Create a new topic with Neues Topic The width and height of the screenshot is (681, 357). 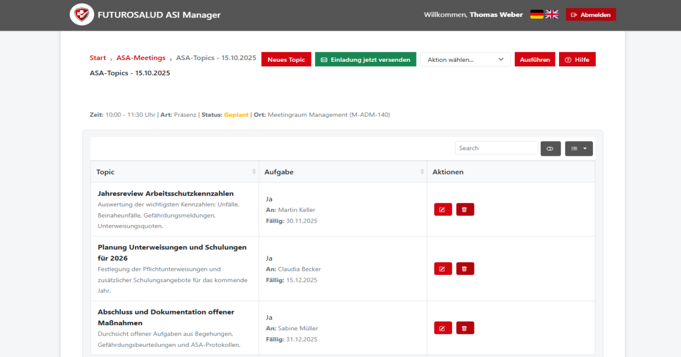click(x=286, y=59)
